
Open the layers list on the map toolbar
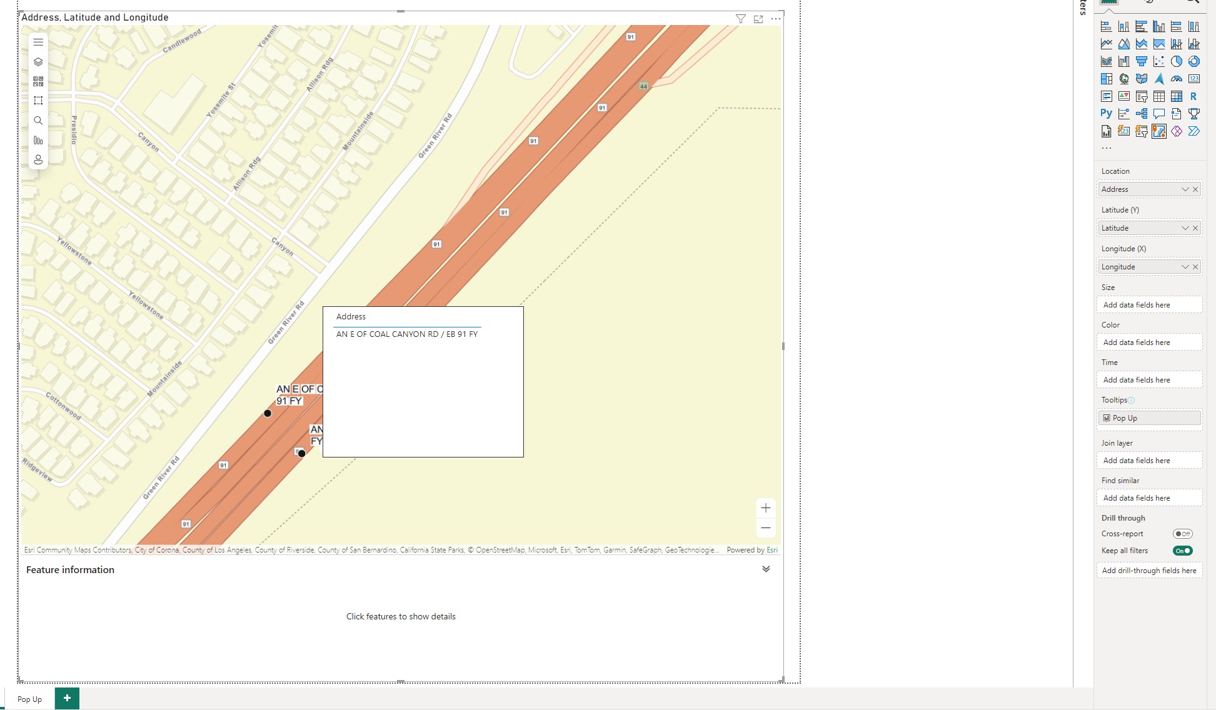click(x=38, y=61)
